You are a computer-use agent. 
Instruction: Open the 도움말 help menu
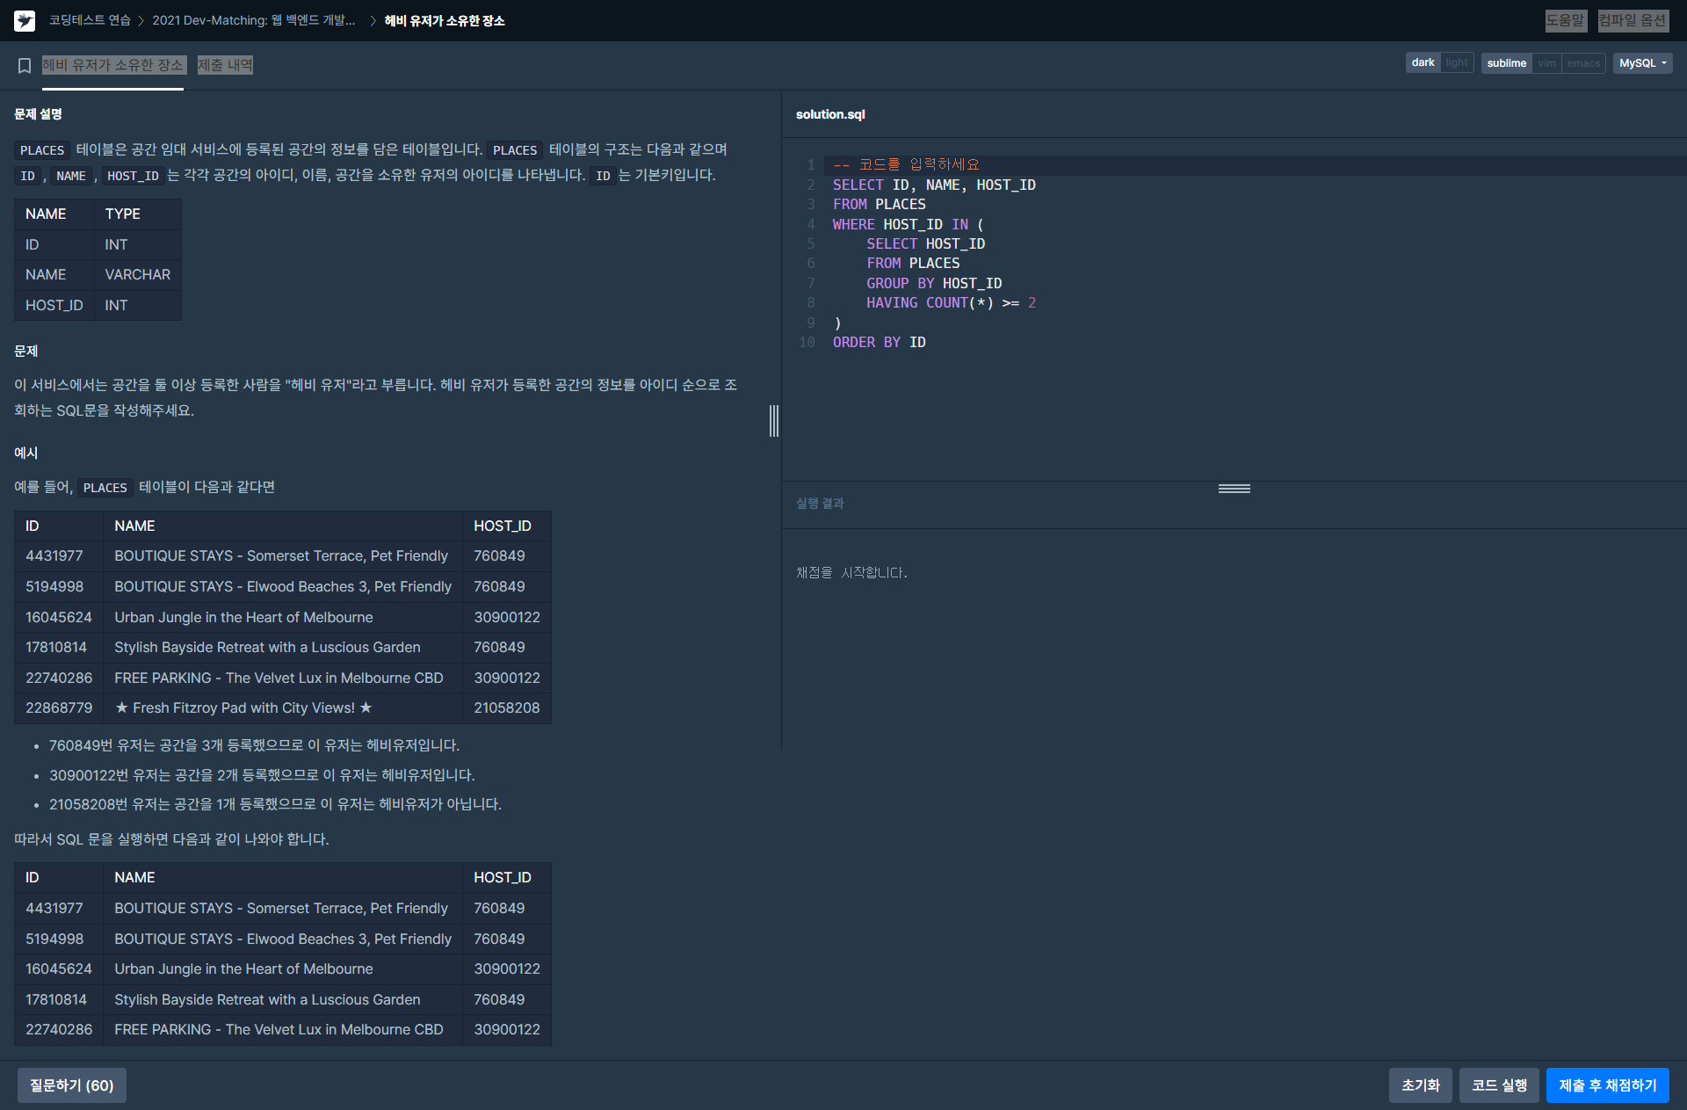[1565, 20]
